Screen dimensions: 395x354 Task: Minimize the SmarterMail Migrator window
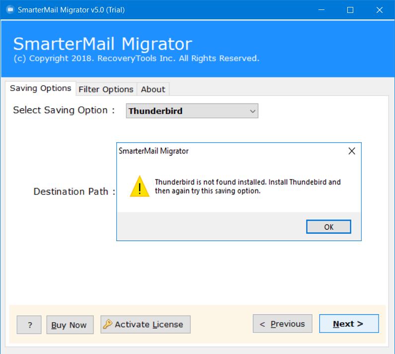321,10
